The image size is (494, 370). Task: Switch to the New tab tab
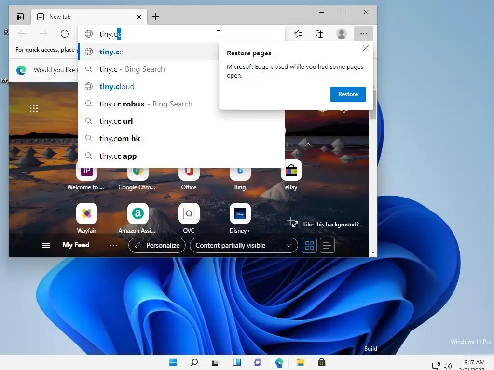click(x=89, y=17)
